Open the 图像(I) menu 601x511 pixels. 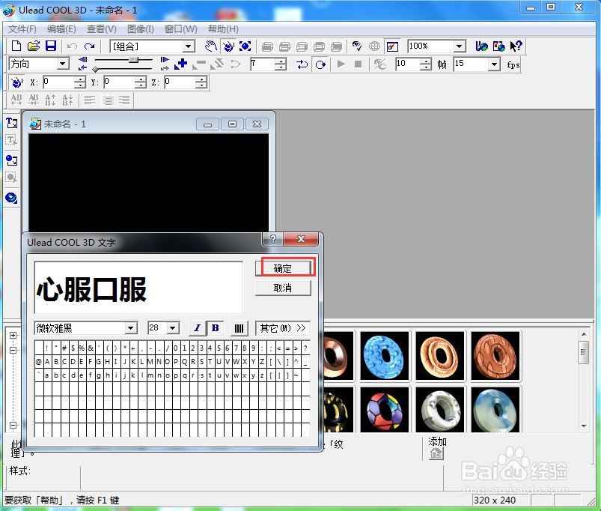140,29
